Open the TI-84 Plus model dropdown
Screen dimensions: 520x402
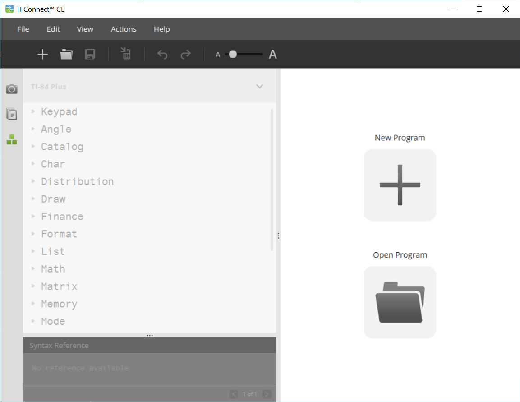tap(259, 86)
